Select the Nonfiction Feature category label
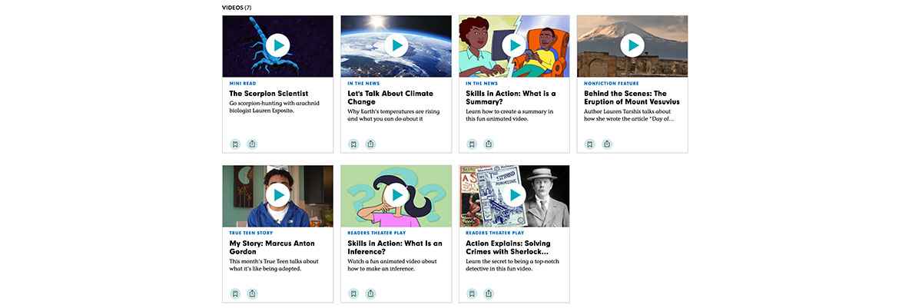 [x=611, y=83]
